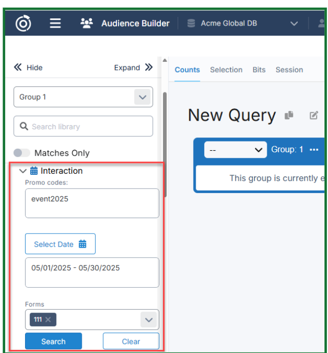Open the Session tab

point(289,70)
